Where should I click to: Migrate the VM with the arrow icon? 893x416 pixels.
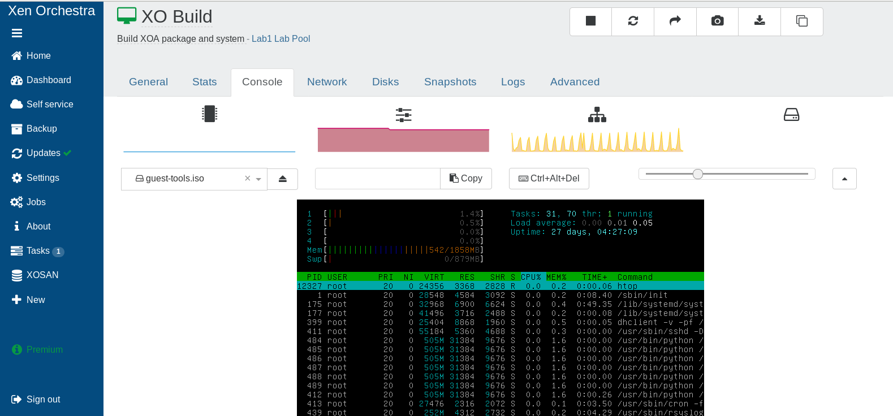(x=675, y=21)
